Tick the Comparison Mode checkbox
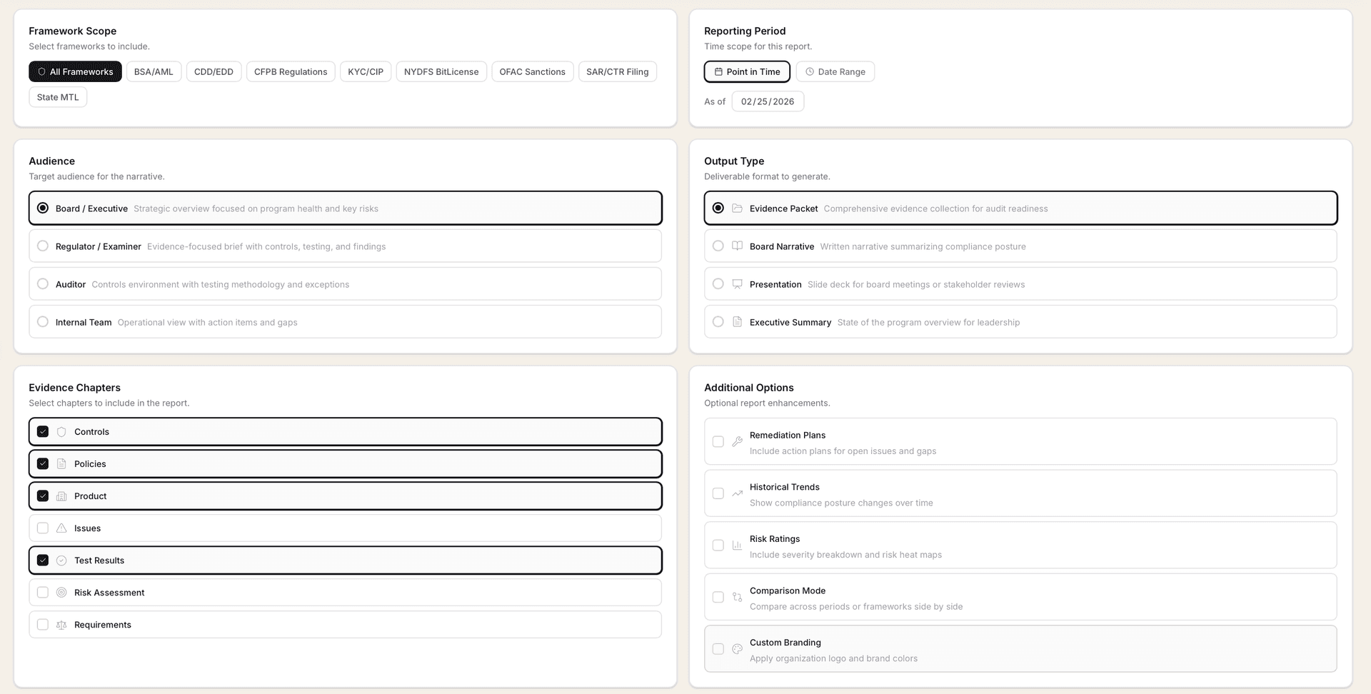The image size is (1371, 694). point(718,597)
